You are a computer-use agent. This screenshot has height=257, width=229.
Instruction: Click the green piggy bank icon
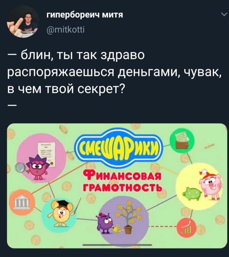coord(192,194)
